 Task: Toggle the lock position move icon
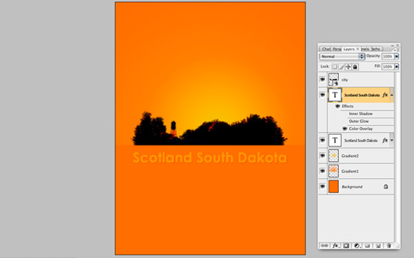click(x=348, y=67)
